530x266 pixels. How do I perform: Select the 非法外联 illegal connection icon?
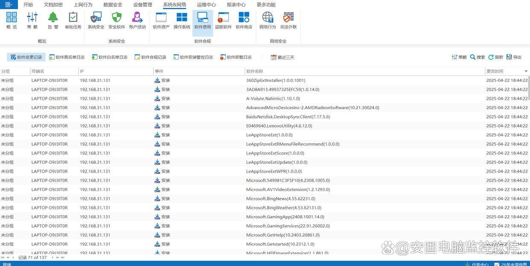288,20
